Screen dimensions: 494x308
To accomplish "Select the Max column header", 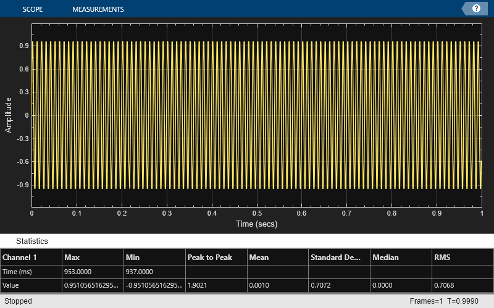I will pos(72,257).
